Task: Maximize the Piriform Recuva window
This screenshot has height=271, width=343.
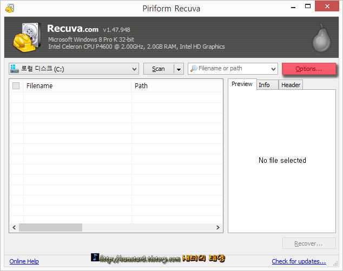Action: pyautogui.click(x=308, y=6)
